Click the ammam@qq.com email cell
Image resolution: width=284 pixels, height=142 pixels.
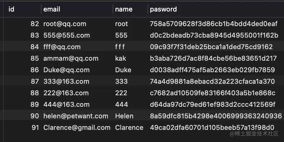(x=71, y=59)
